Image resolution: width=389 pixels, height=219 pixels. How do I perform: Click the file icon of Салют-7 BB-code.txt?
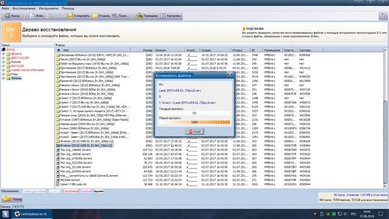(58, 184)
